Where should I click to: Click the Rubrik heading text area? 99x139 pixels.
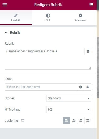click(x=45, y=59)
